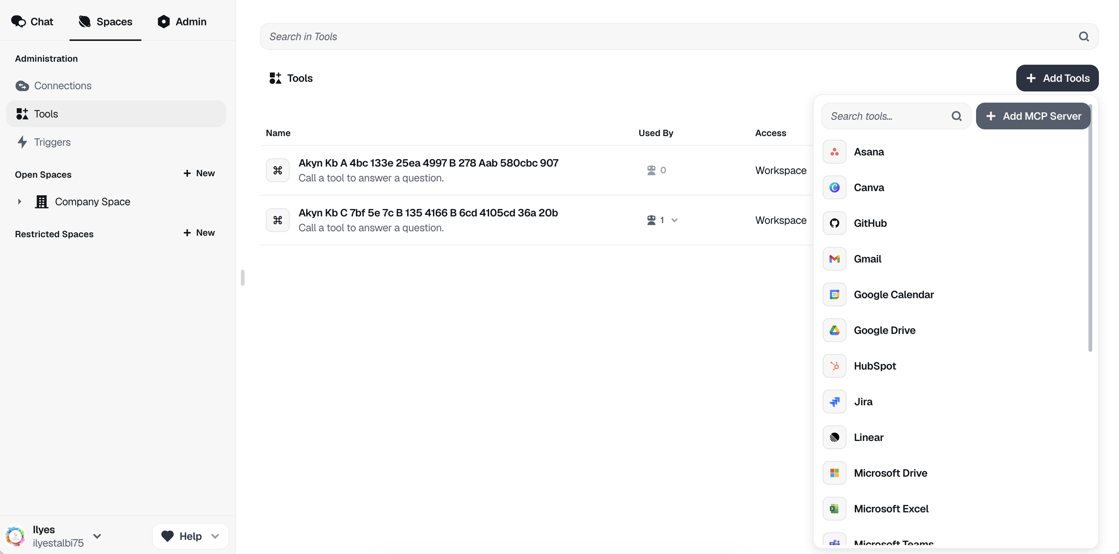Select the Jira icon
This screenshot has width=1119, height=554.
(834, 401)
